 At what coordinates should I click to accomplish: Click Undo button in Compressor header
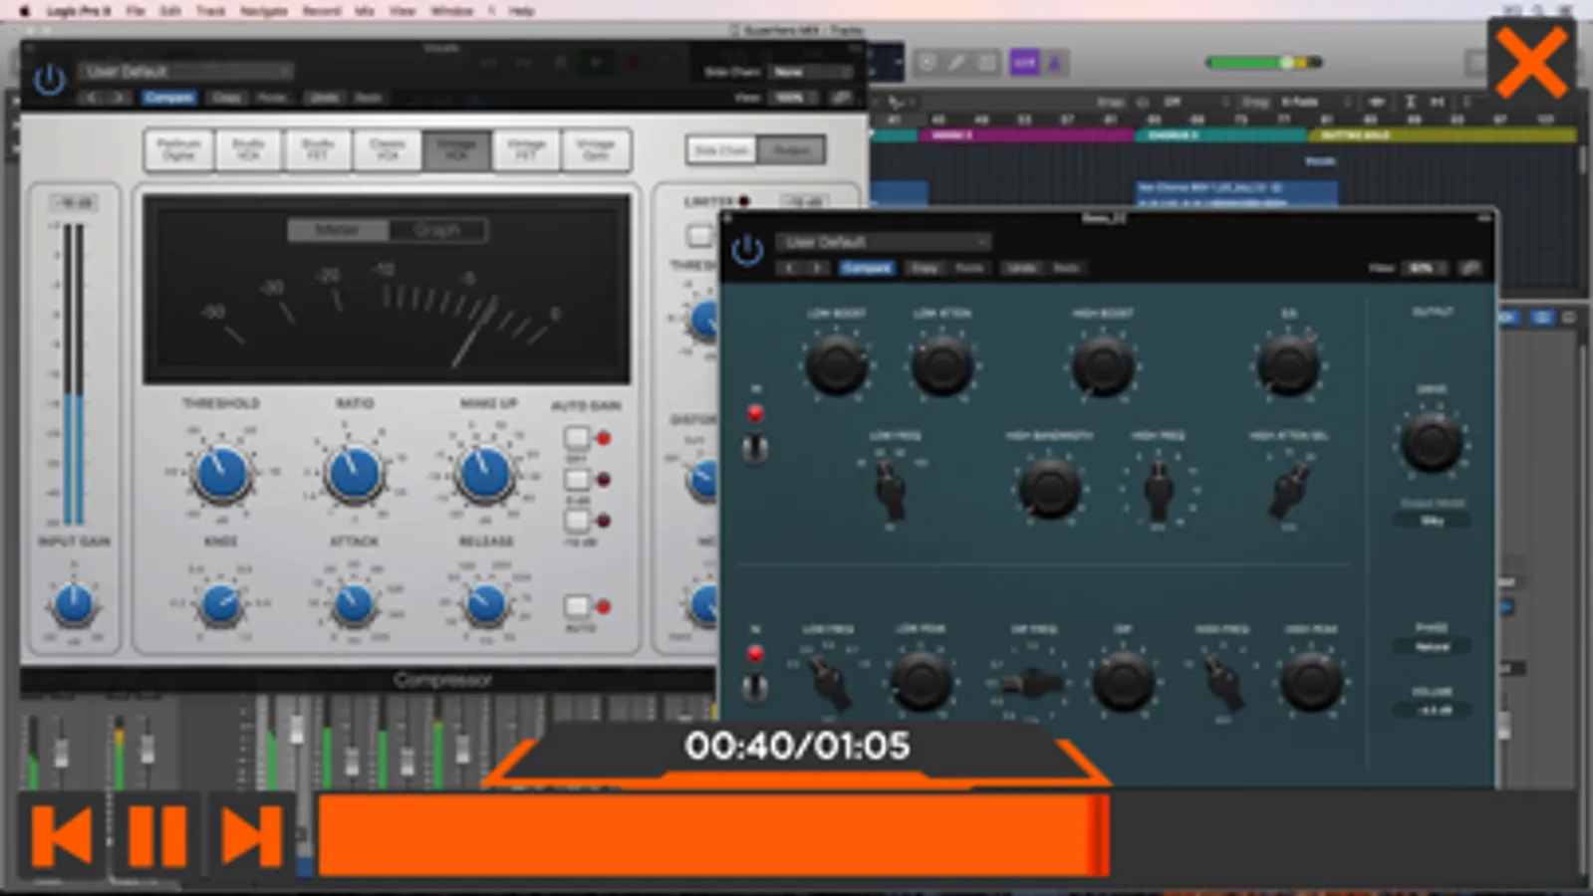(x=323, y=98)
